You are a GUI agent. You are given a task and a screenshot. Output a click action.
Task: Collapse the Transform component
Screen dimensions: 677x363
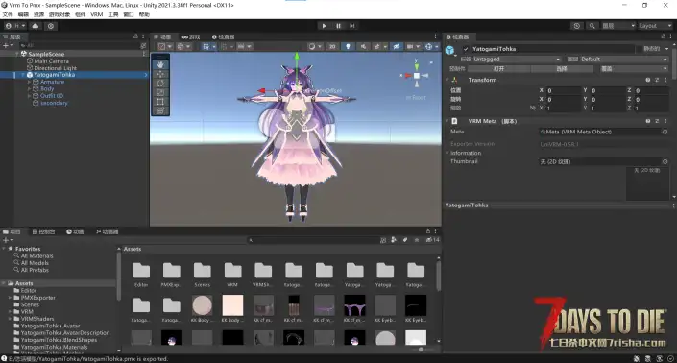(447, 80)
